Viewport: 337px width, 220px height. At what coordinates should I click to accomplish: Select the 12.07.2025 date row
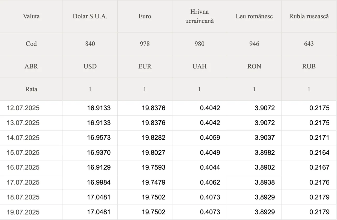(168, 108)
